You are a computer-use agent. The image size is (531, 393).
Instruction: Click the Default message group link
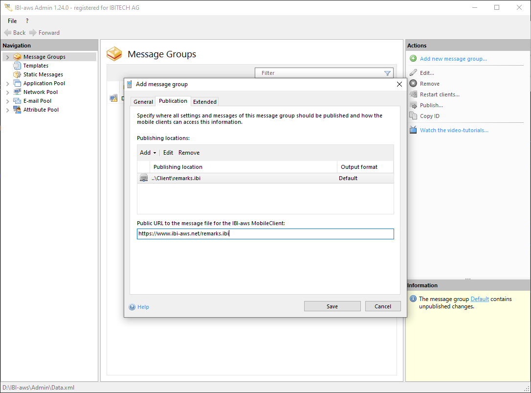(480, 299)
